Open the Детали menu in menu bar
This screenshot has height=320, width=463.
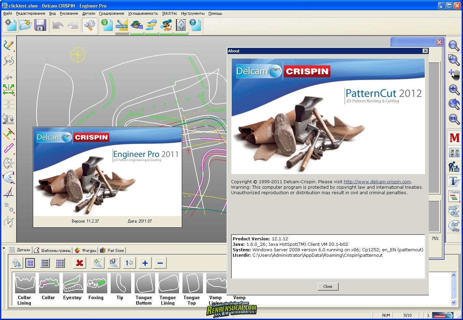coord(89,14)
